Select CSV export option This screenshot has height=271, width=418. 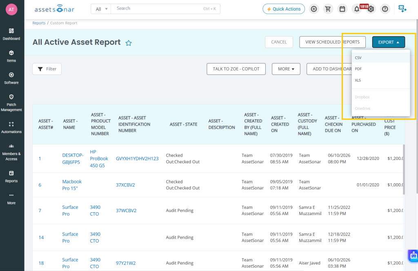(x=381, y=58)
